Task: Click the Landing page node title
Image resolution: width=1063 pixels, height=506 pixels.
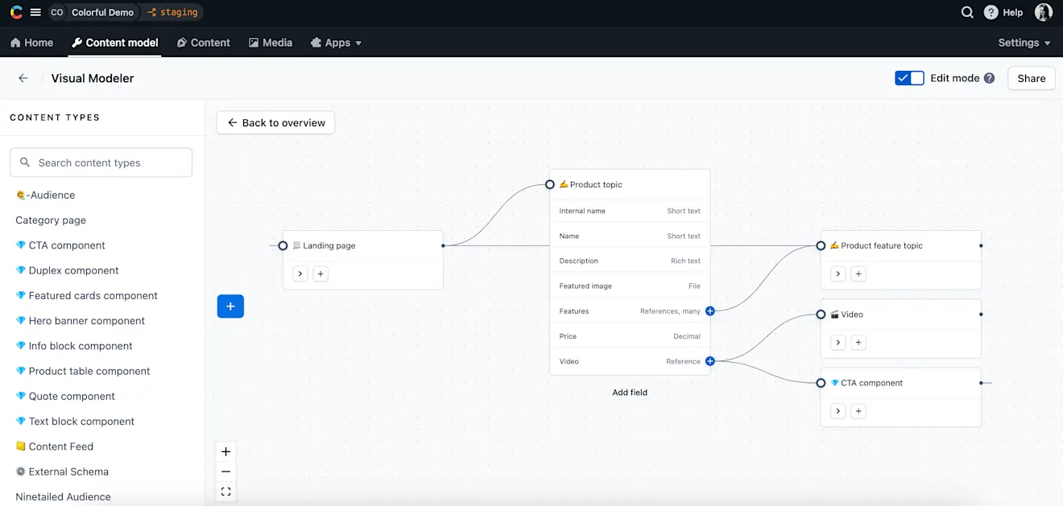Action: [x=329, y=245]
